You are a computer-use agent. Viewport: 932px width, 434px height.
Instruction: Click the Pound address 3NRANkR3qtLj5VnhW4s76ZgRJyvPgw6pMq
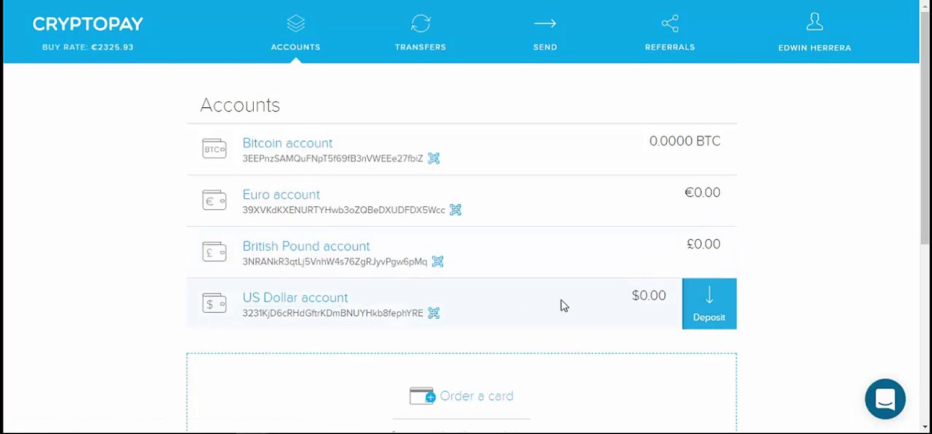pos(335,262)
